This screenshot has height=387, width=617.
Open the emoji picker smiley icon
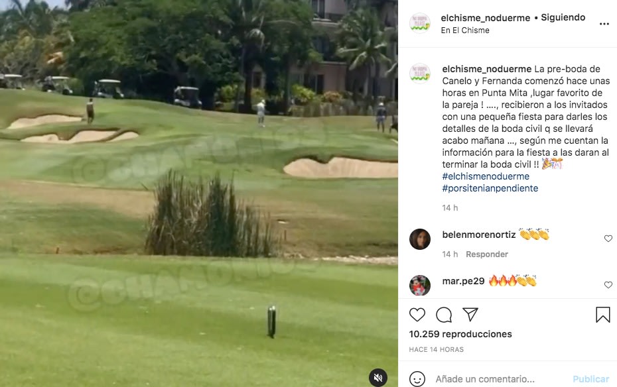[417, 379]
